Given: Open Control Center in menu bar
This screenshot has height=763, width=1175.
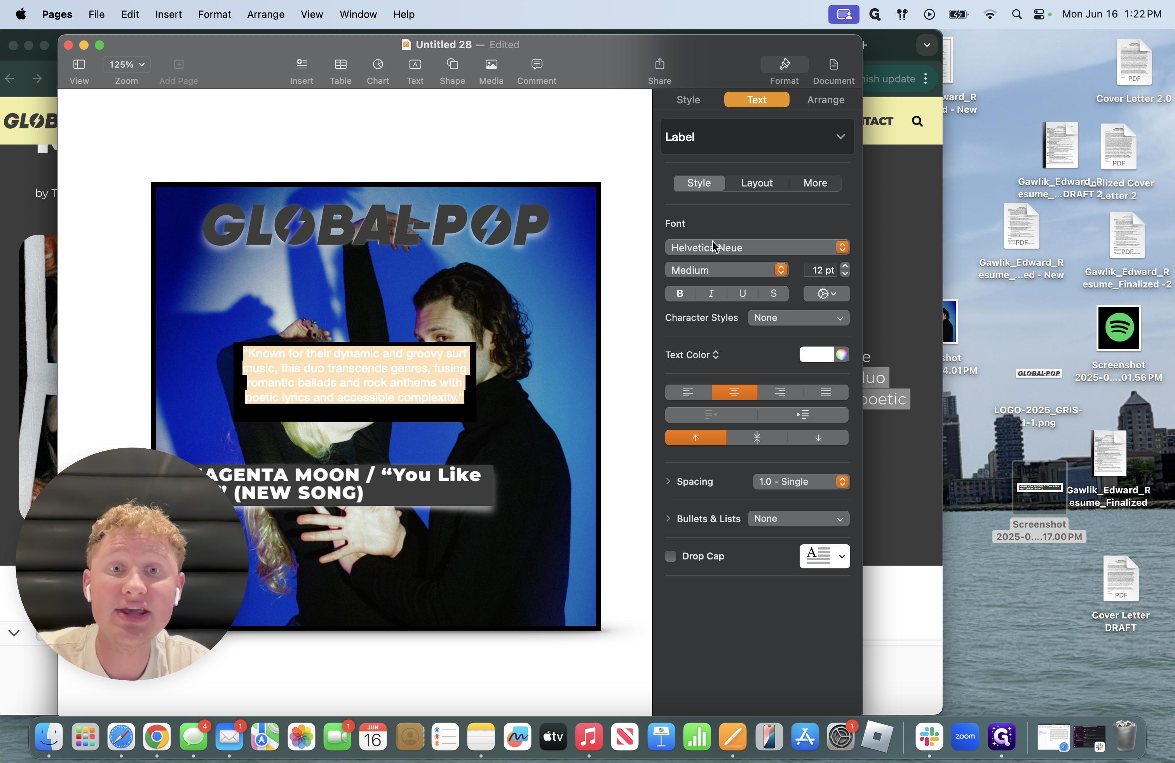Looking at the screenshot, I should point(1039,14).
